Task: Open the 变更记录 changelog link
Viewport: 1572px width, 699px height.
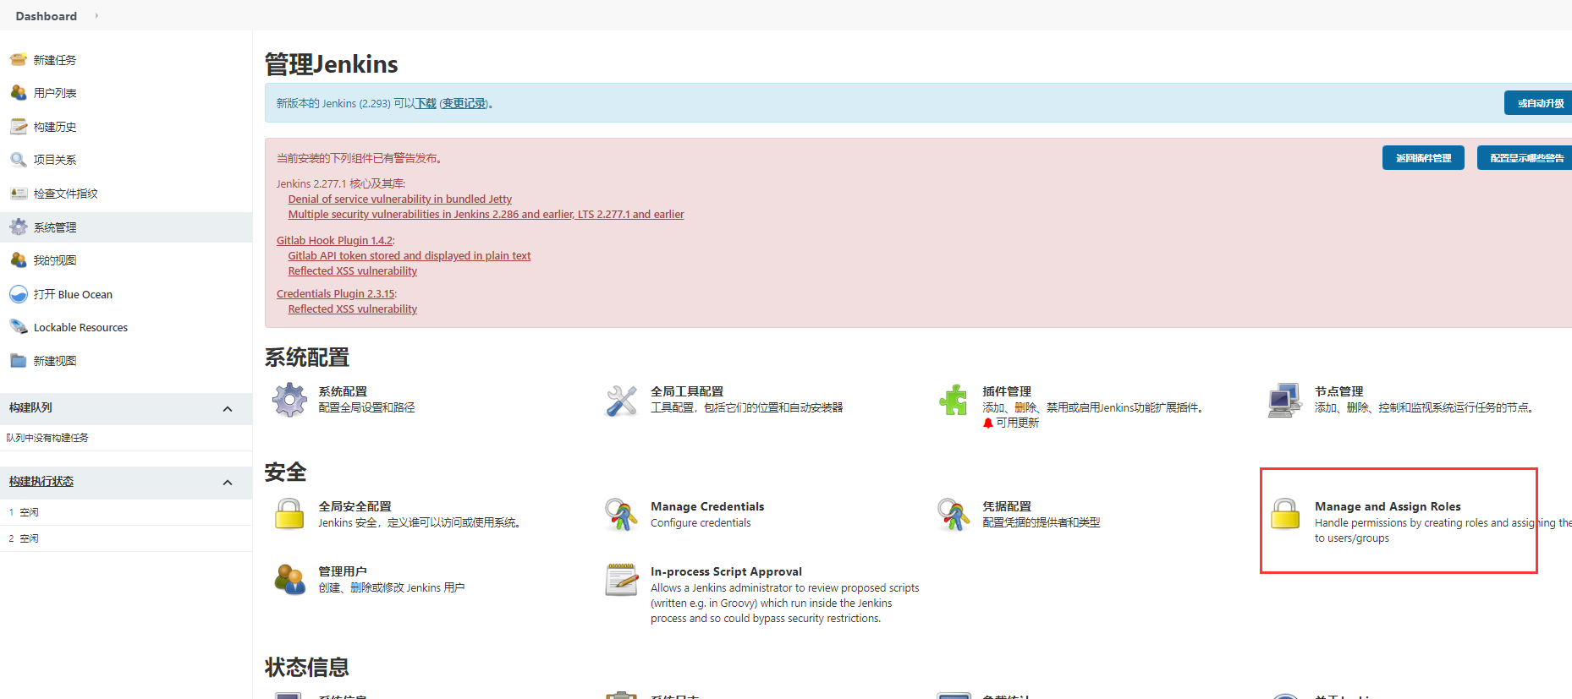Action: [x=464, y=103]
